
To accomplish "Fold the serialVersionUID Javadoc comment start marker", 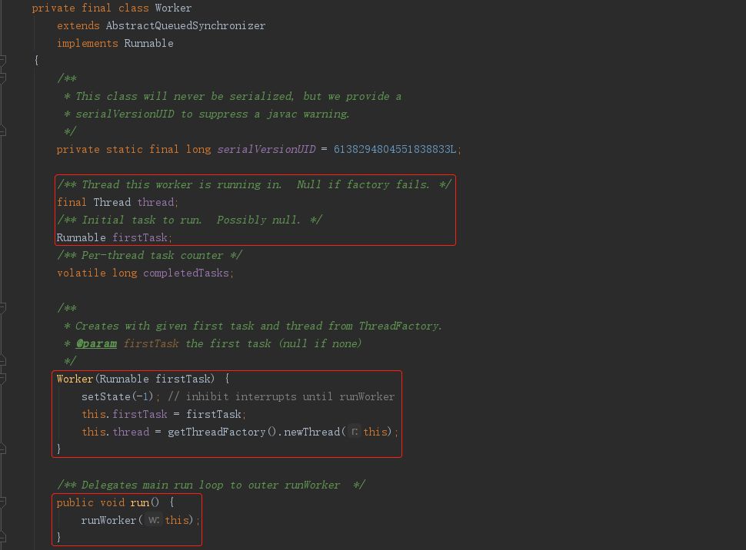I will [x=2, y=78].
